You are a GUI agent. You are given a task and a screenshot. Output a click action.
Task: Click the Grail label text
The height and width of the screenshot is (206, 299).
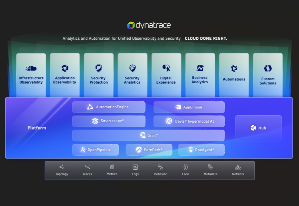click(x=153, y=136)
